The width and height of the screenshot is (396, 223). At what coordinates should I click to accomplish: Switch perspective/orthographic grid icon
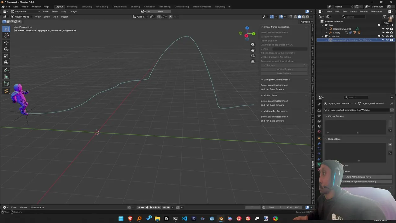coord(253,61)
